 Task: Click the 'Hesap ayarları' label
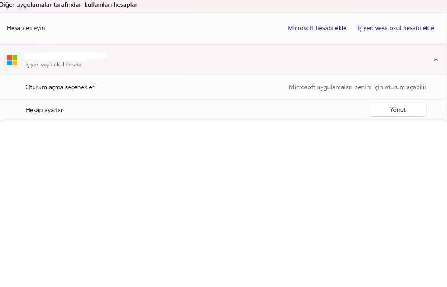click(x=45, y=110)
